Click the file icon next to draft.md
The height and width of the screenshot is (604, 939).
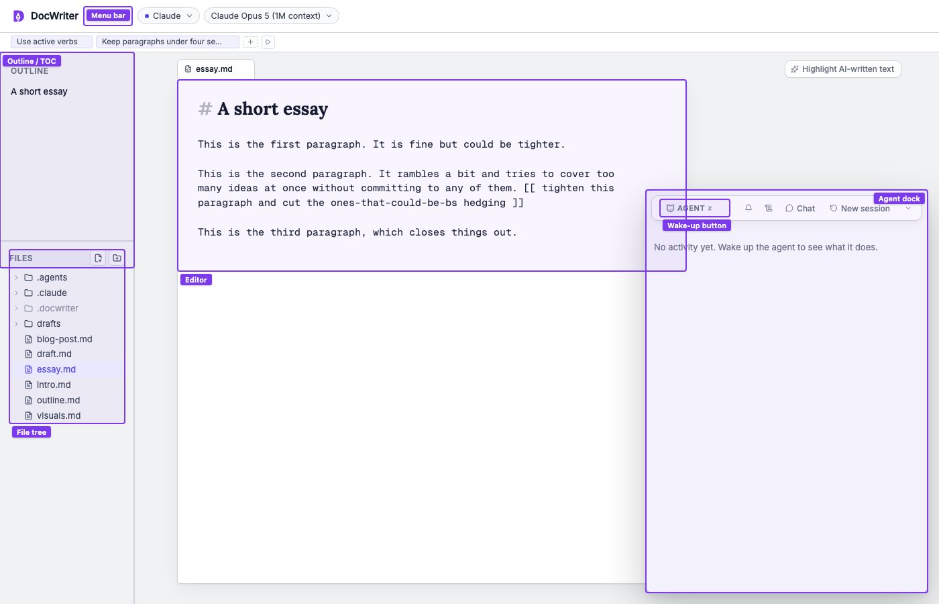tap(28, 354)
